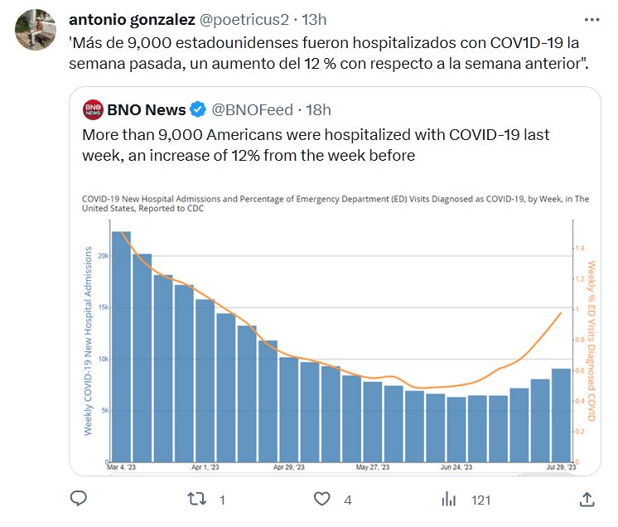Image resolution: width=618 pixels, height=527 pixels.
Task: Click the BNO News logo avatar
Action: 93,109
